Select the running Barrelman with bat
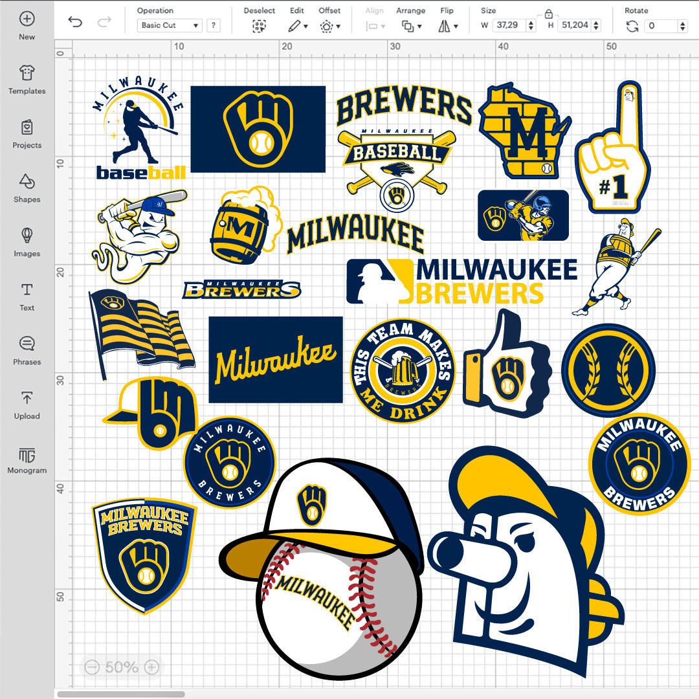The width and height of the screenshot is (699, 699). (617, 267)
